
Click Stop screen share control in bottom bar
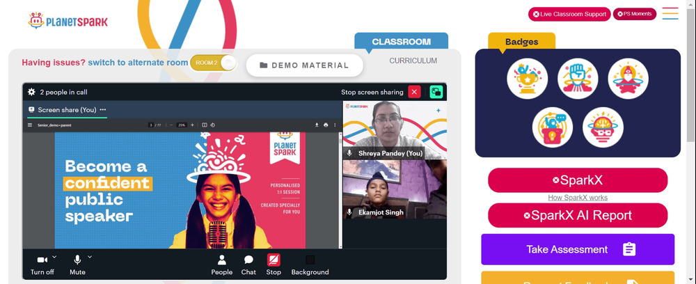pos(274,265)
